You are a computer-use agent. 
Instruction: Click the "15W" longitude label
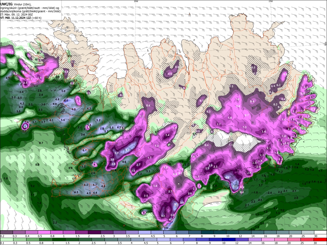click(x=271, y=1)
